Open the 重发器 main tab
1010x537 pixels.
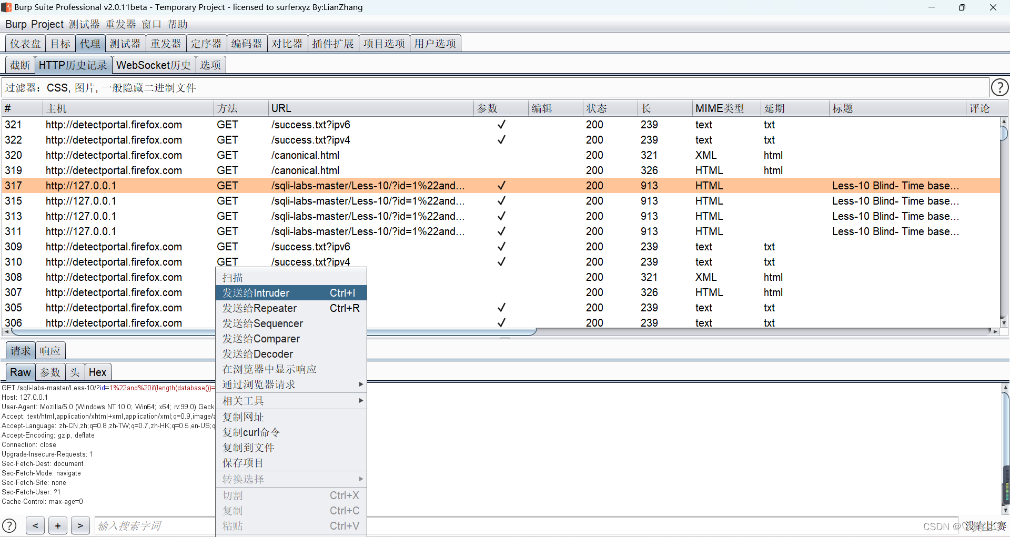point(166,44)
